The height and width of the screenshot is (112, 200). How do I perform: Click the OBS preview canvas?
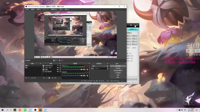coord(75,35)
